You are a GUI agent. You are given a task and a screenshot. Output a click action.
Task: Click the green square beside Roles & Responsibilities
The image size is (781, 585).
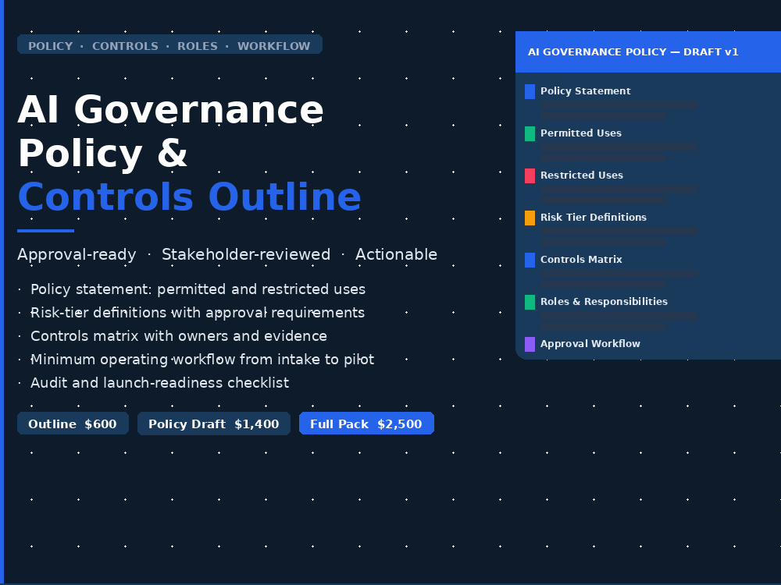(530, 302)
